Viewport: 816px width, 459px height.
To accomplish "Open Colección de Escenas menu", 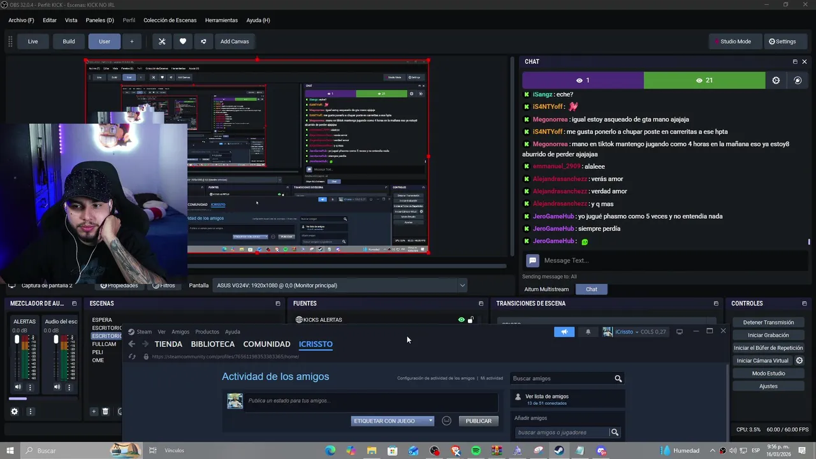I will pos(170,20).
